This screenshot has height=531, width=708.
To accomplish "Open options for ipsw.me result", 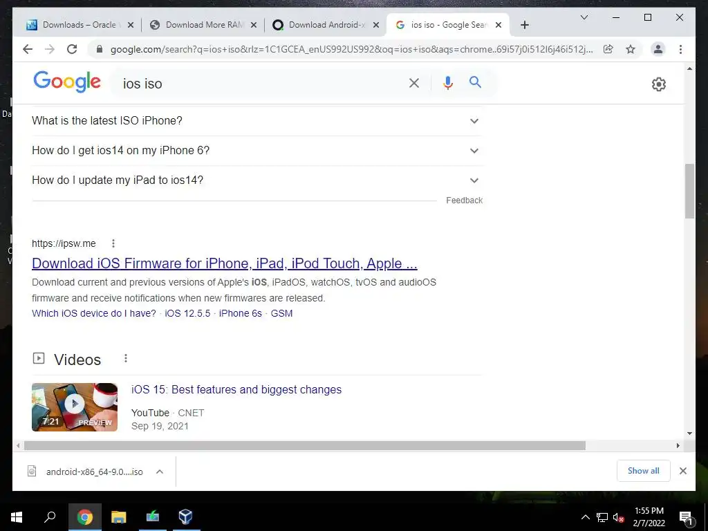I will click(x=113, y=243).
